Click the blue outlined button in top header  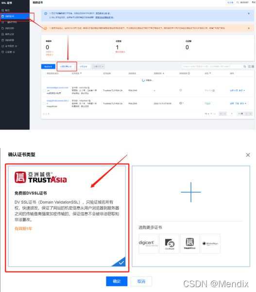point(230,2)
